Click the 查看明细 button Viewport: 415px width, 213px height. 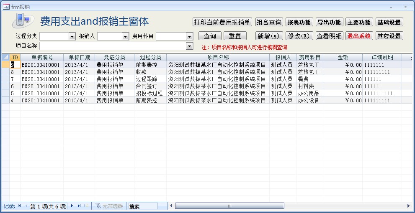click(330, 36)
